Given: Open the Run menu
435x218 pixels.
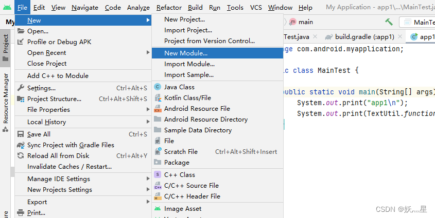Looking at the screenshot, I should click(215, 8).
